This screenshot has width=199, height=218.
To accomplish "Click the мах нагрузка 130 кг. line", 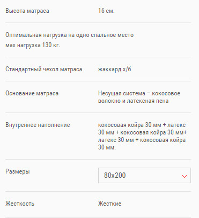I will point(33,45).
